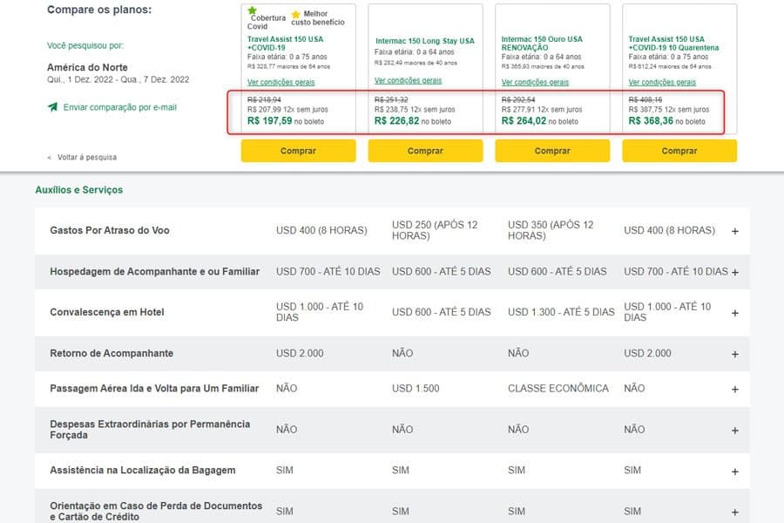This screenshot has height=523, width=784.
Task: Expand the Gastos Por Atraso do Voo row
Action: 735,231
